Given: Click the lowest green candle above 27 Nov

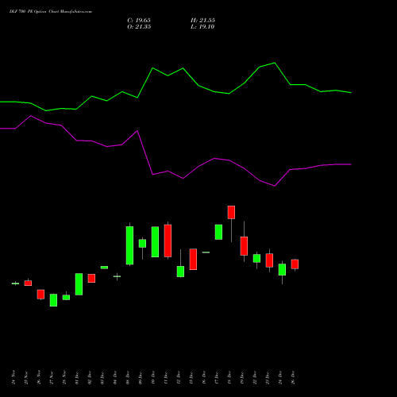Looking at the screenshot, I should [53, 300].
